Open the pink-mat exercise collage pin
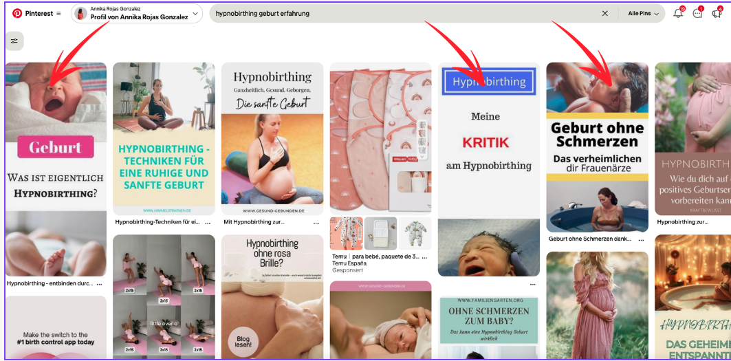This screenshot has width=731, height=361. click(x=164, y=298)
